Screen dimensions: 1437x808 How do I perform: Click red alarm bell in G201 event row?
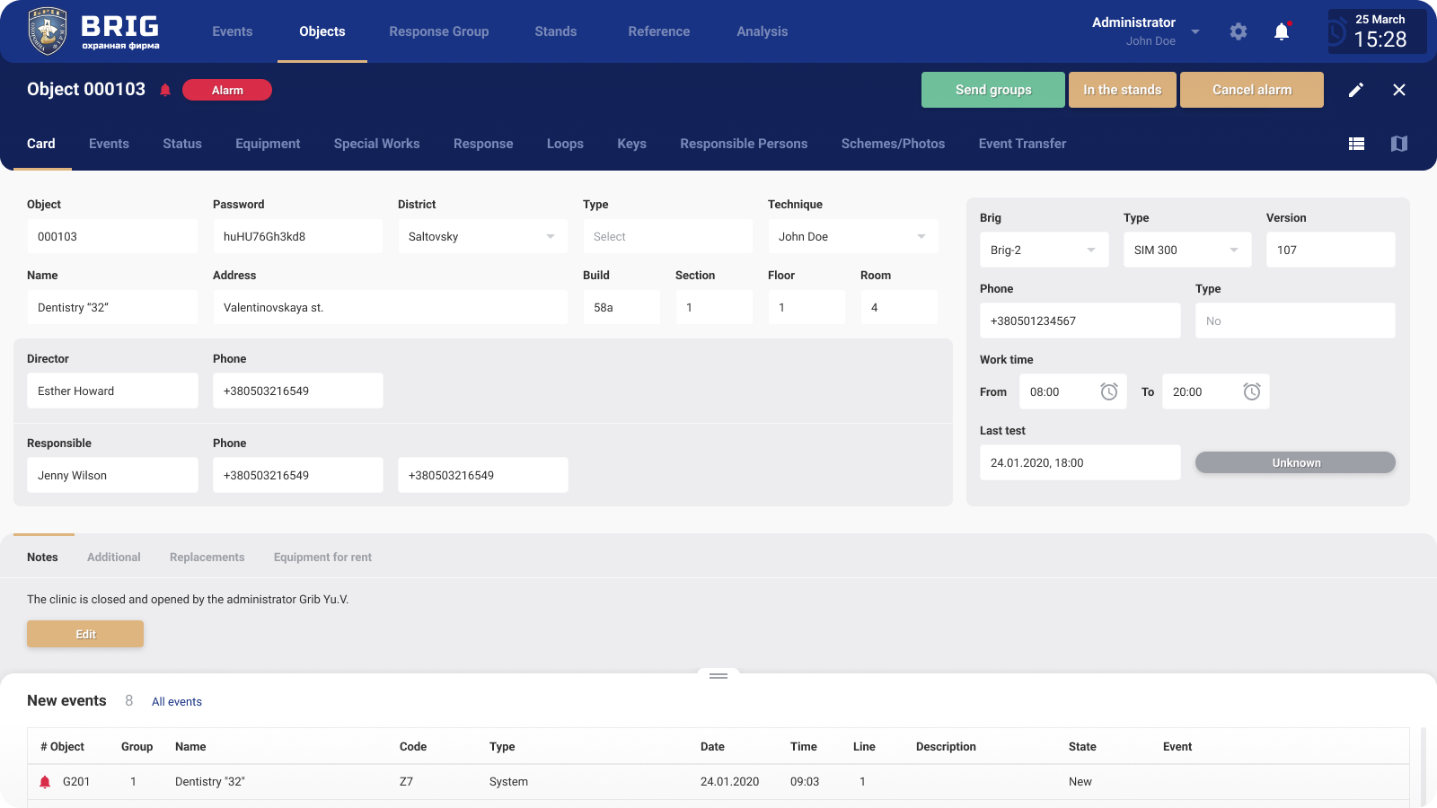click(x=45, y=782)
